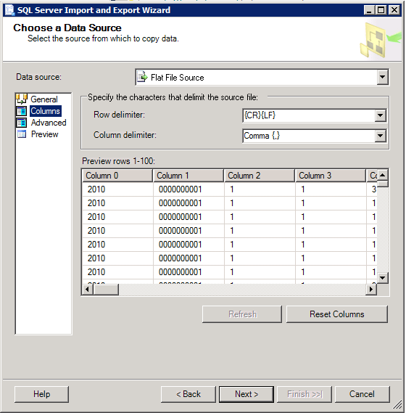
Task: Click the General page icon in sidebar
Action: pyautogui.click(x=22, y=99)
